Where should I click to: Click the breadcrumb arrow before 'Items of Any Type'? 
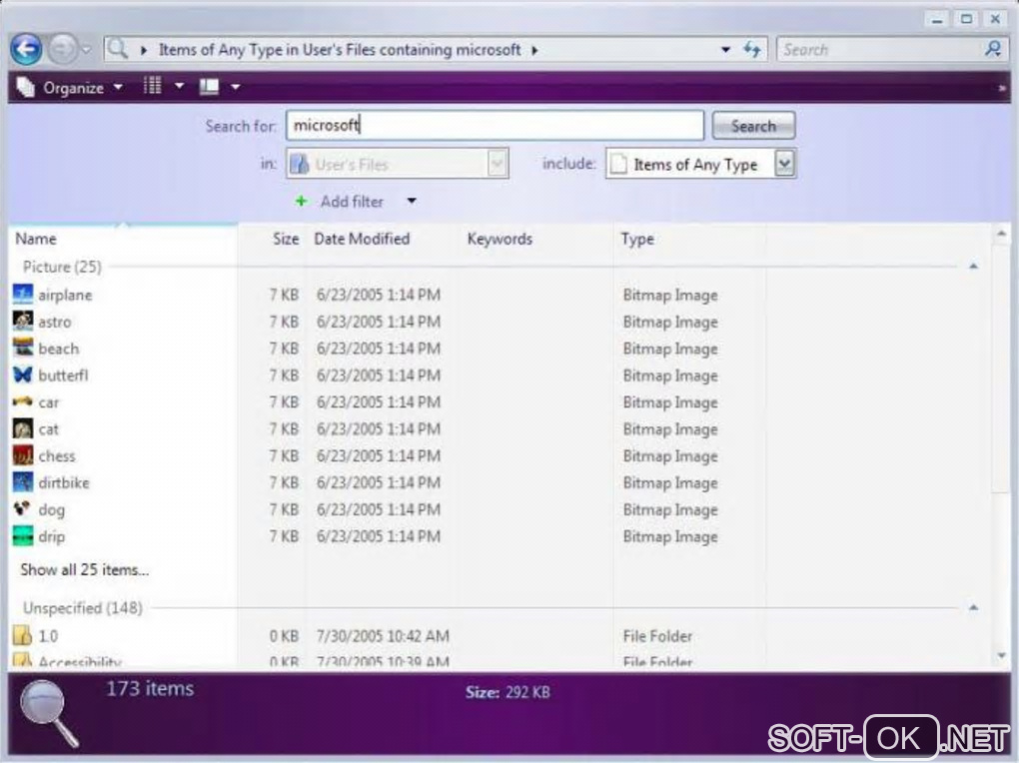tap(144, 50)
